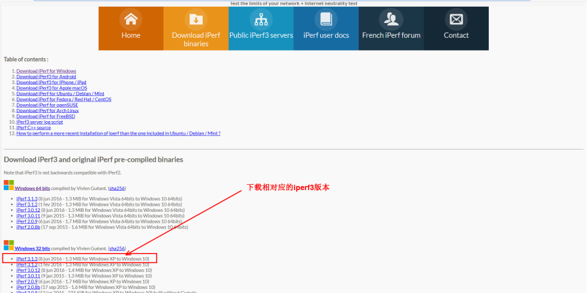587x293 pixels.
Task: Click the French iPerf forum people icon
Action: (391, 19)
